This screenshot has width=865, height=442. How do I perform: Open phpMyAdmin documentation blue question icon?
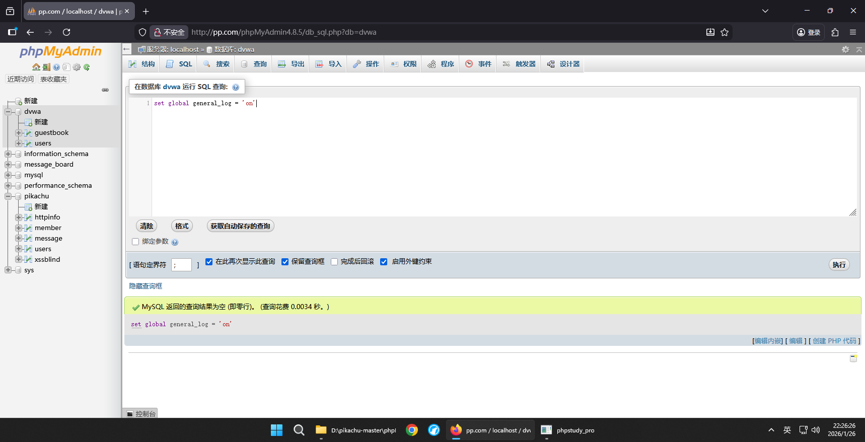(x=56, y=67)
